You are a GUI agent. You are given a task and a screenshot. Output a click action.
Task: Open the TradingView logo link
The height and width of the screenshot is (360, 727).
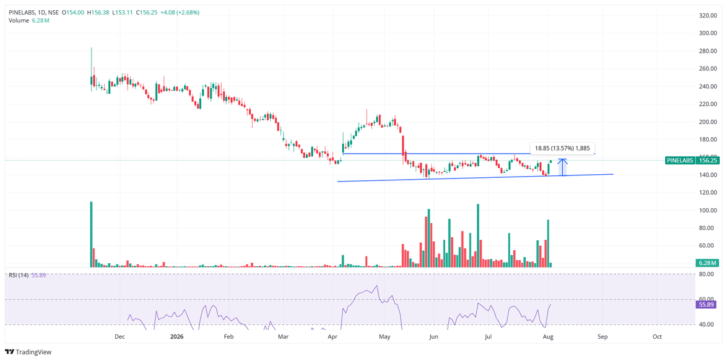(x=28, y=352)
